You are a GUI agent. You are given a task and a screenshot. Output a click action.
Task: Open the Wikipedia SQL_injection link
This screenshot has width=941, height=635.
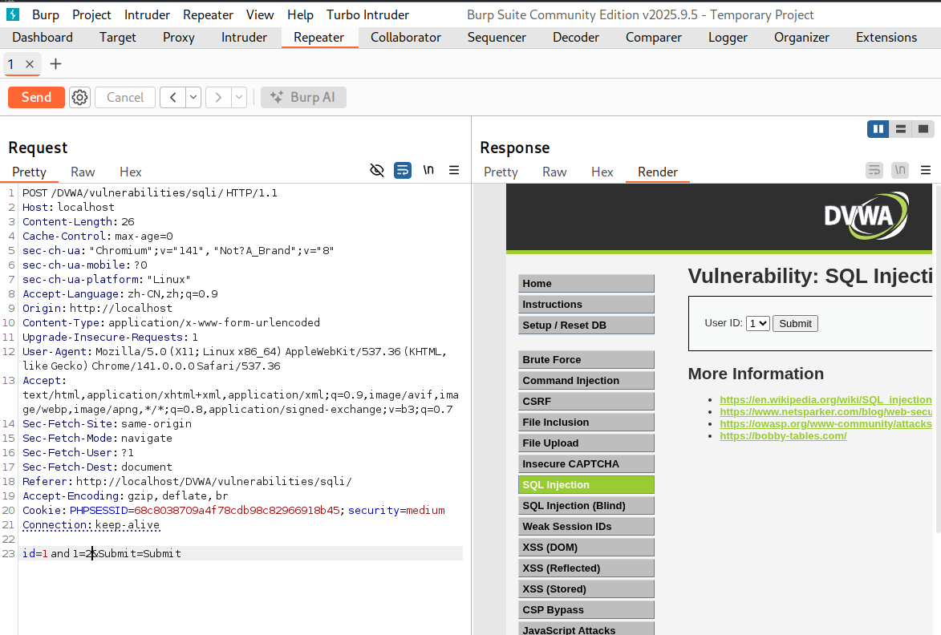[x=825, y=400]
